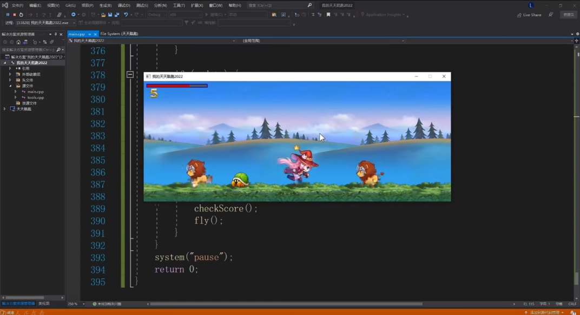Screen dimensions: 580x315
Task: Click the restart debugging icon
Action: (21, 15)
